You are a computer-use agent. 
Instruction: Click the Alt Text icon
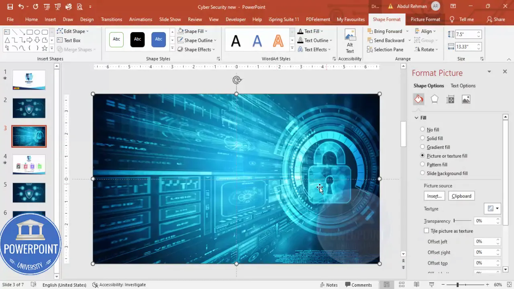350,41
